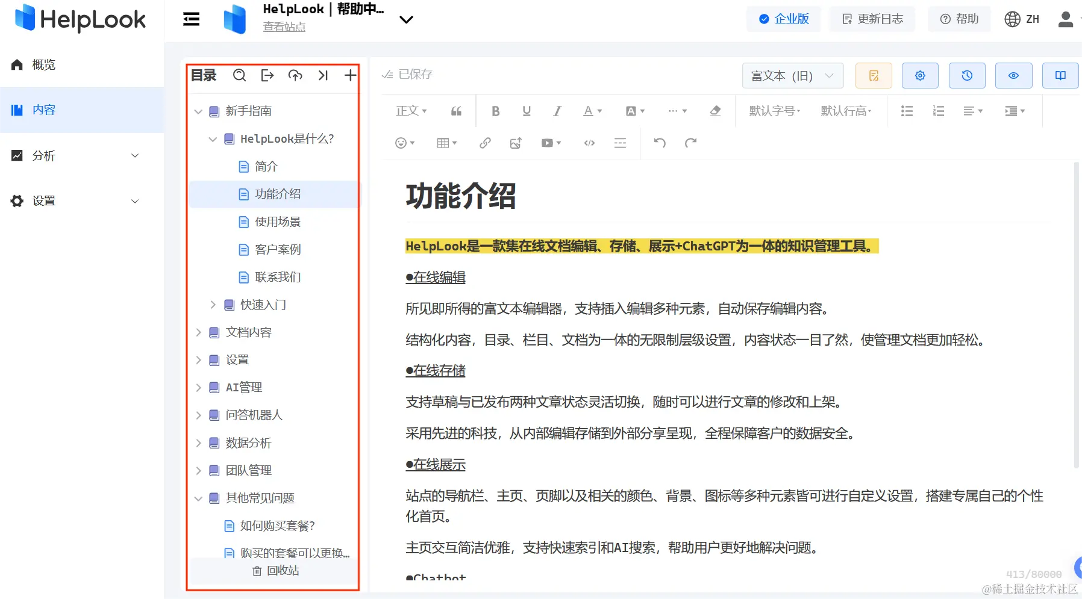Clear formatting with the eraser icon
Image resolution: width=1082 pixels, height=599 pixels.
(x=715, y=111)
